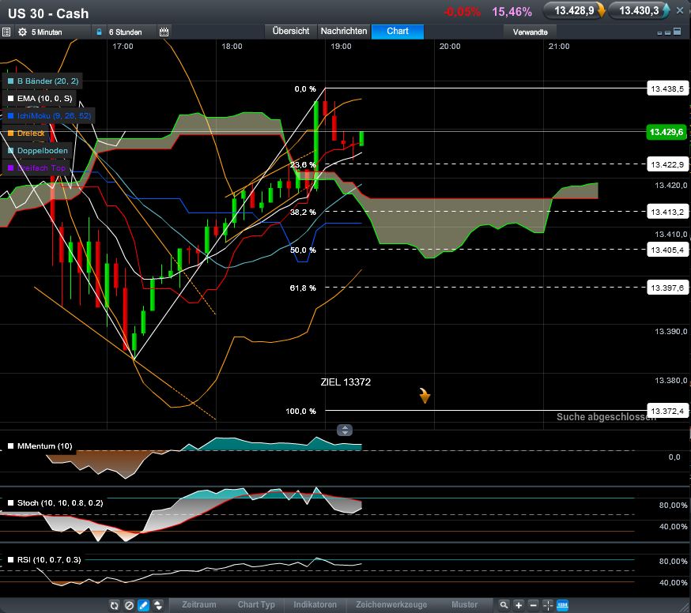
Task: Click the buy price button 13.430,3
Action: [639, 10]
